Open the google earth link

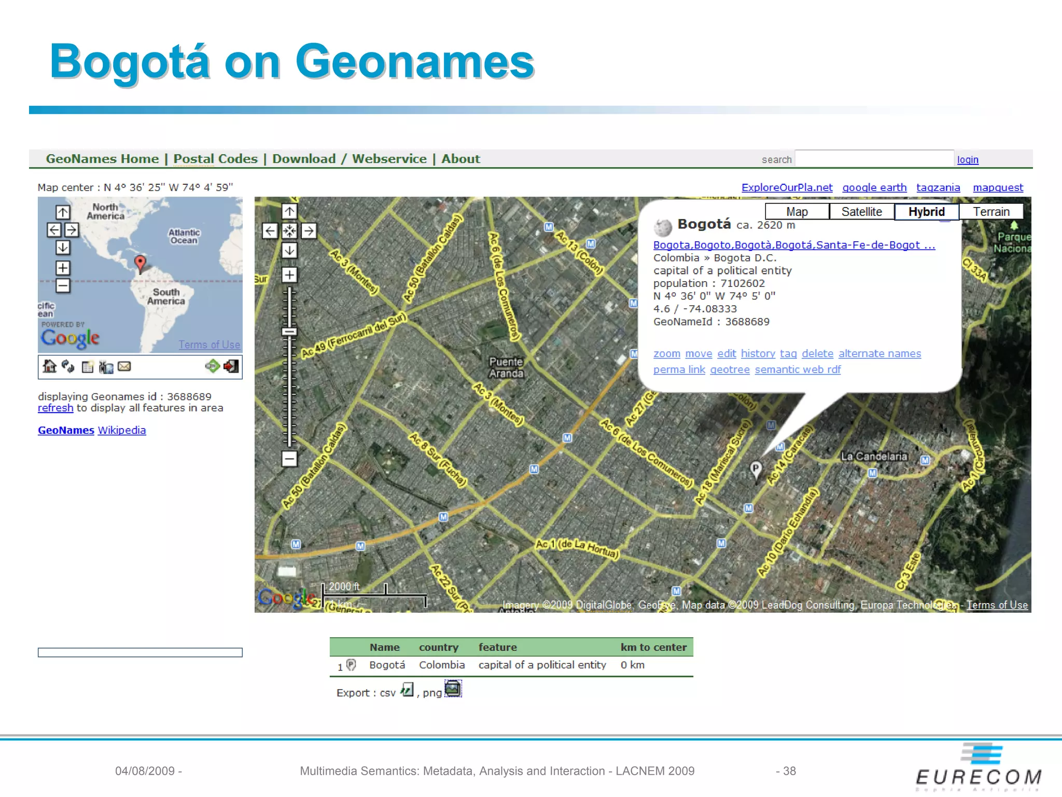point(874,187)
